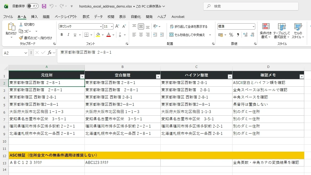This screenshot has width=311, height=175.
Task: Switch to the Acrobat ribbon tab
Action: click(178, 17)
